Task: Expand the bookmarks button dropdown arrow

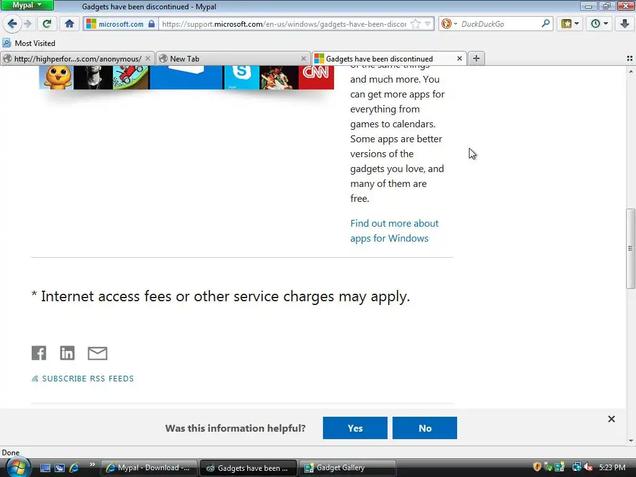Action: tap(576, 24)
